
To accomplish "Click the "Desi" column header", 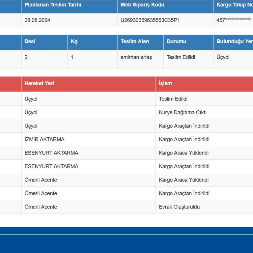I will (30, 42).
